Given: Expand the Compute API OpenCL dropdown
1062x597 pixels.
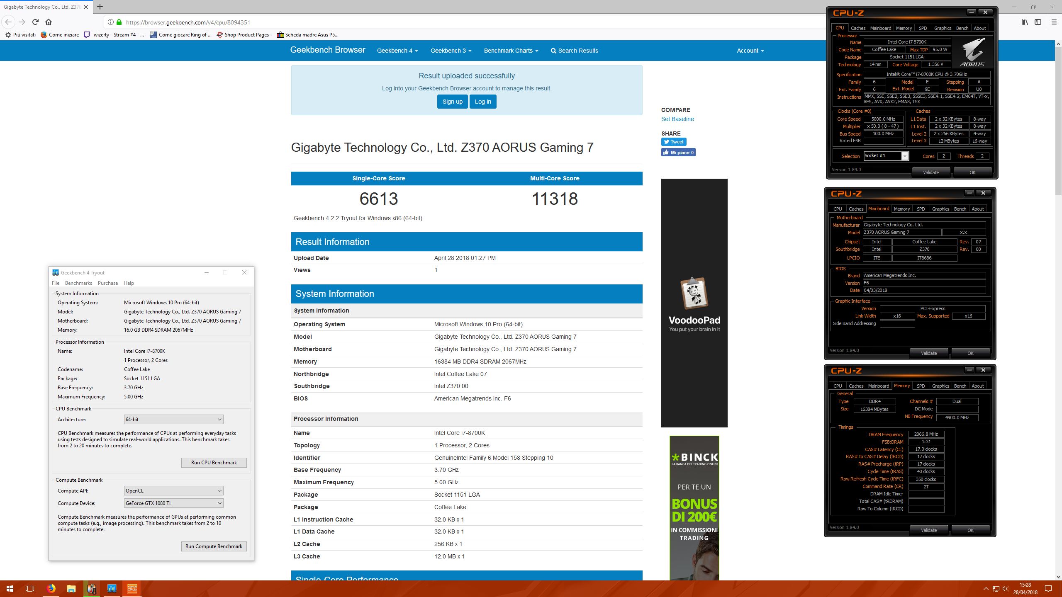Looking at the screenshot, I should click(174, 491).
